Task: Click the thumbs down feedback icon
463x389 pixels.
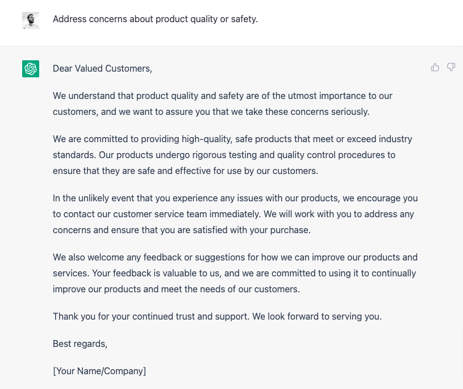Action: (451, 67)
